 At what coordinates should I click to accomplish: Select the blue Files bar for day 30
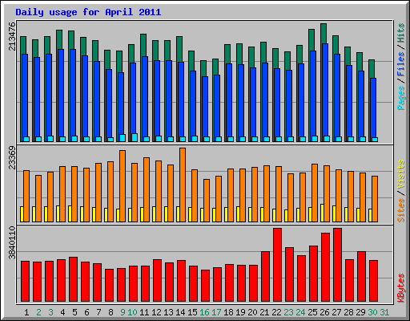pyautogui.click(x=373, y=108)
